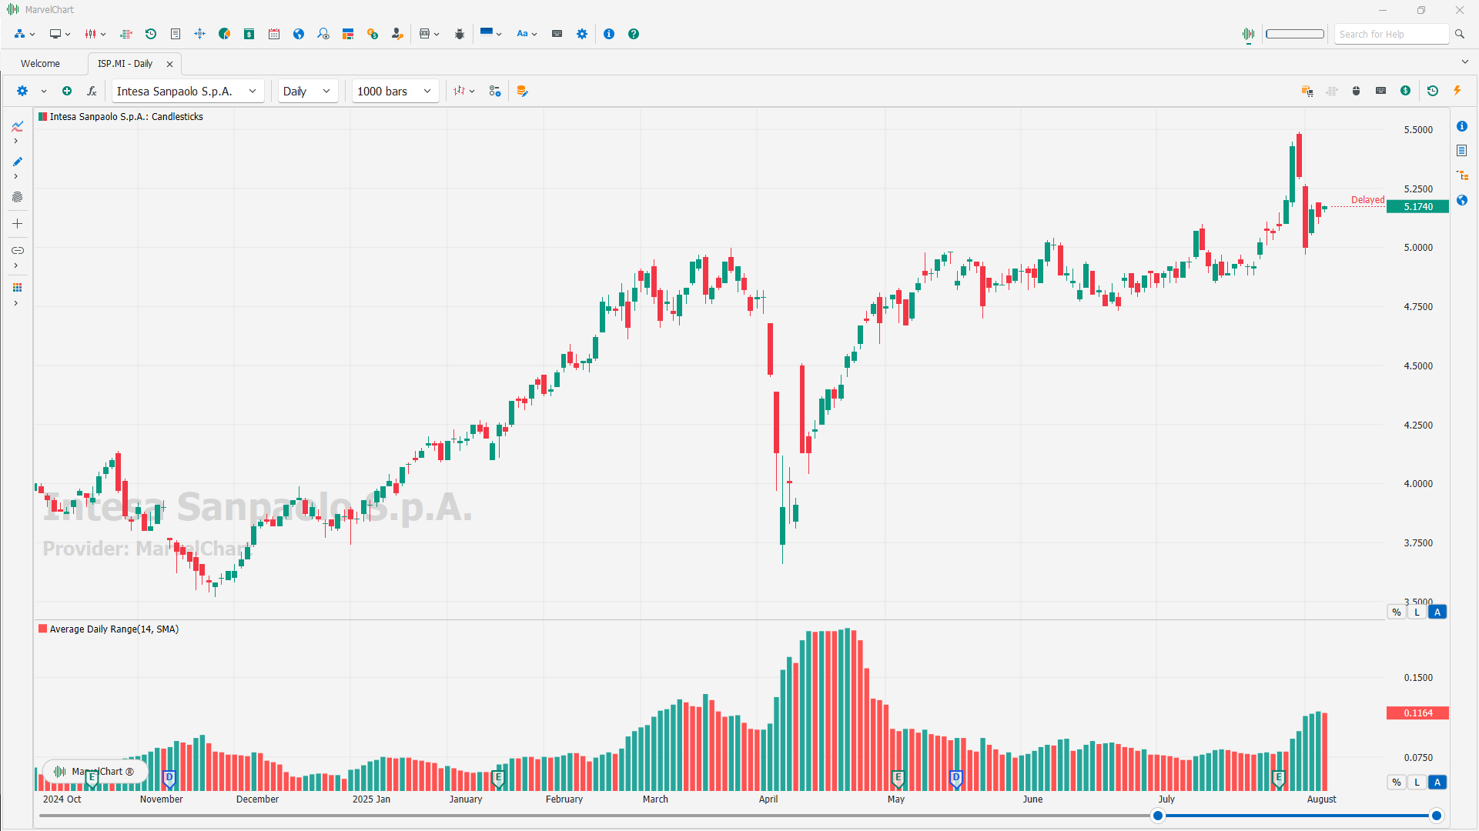Expand the drawing pencil tool group chevron
Screen dimensions: 1479x831
click(15, 176)
